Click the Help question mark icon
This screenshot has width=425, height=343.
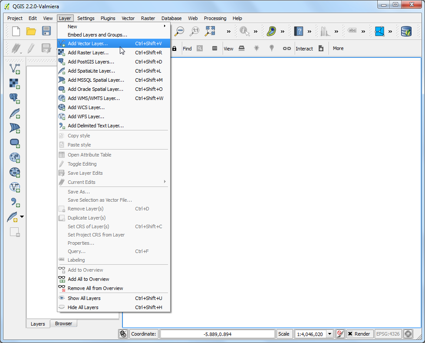click(299, 31)
